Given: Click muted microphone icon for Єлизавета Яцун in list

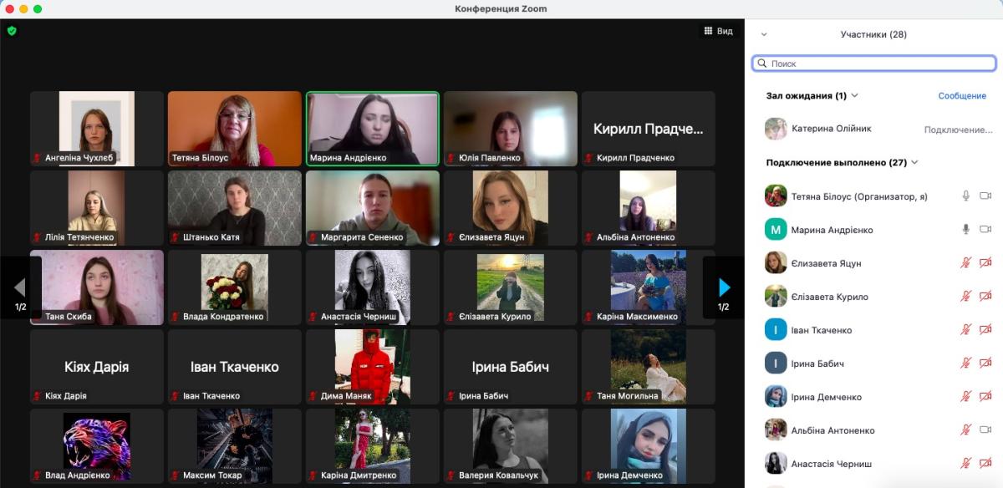Looking at the screenshot, I should tap(966, 263).
